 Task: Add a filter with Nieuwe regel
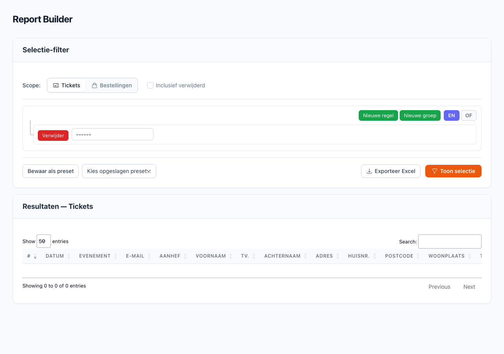(x=378, y=116)
